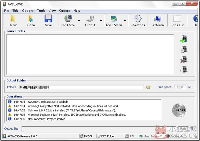This screenshot has width=200, height=141.
Task: Open the File menu
Action: pyautogui.click(x=6, y=11)
